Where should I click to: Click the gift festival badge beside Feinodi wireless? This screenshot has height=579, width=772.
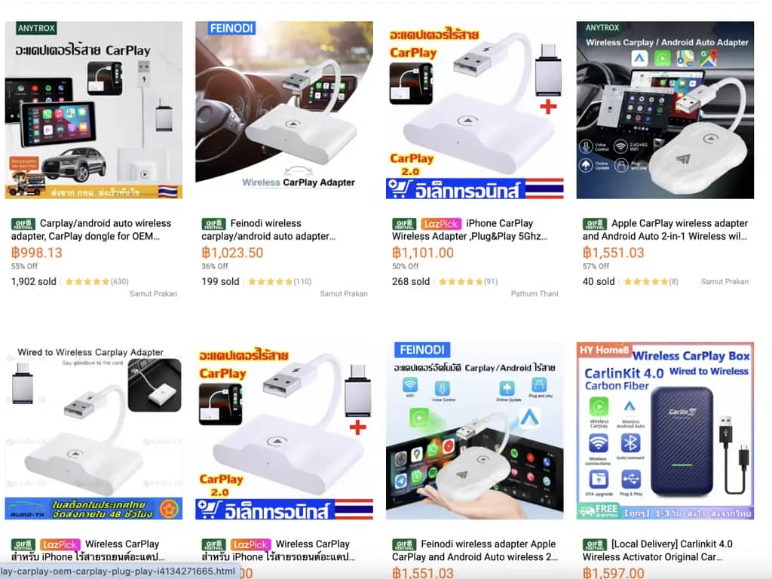[x=213, y=224]
